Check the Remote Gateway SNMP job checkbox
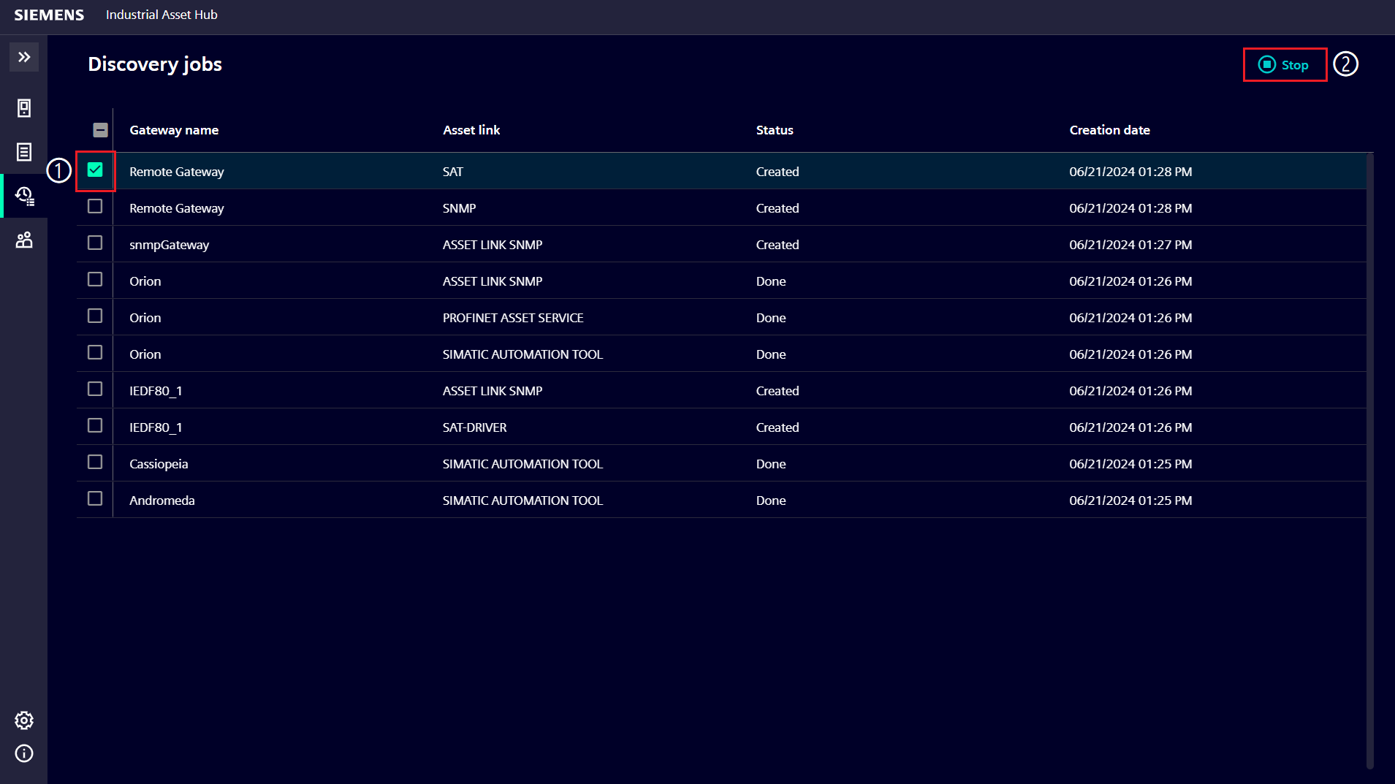1395x784 pixels. click(x=95, y=207)
